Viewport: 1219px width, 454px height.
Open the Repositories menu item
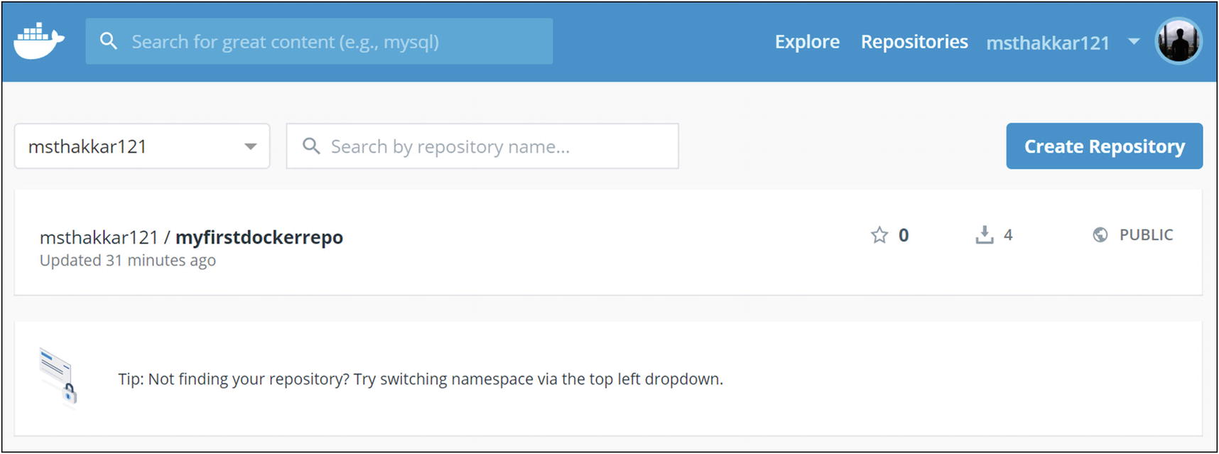click(x=914, y=42)
